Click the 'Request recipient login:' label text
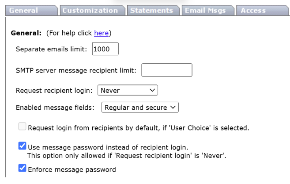 [x=54, y=91]
